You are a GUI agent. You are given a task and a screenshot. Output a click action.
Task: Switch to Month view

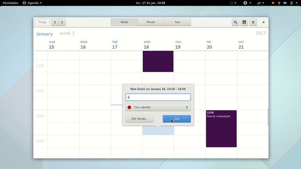click(151, 22)
